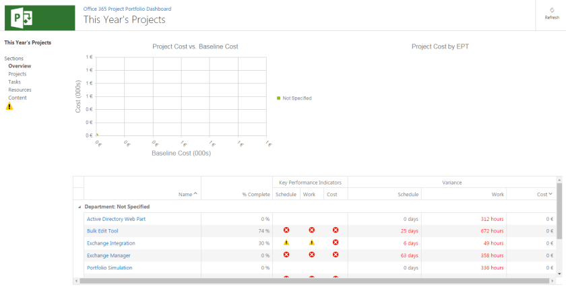
Task: Collapse the Department: Not Specified group
Action: point(81,207)
